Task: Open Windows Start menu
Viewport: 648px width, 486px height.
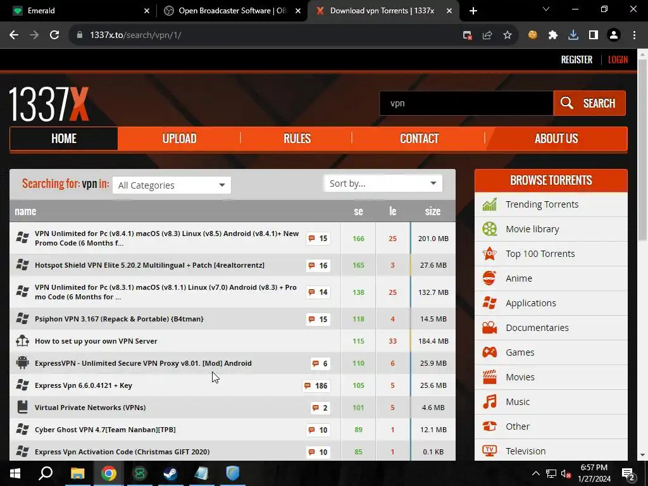Action: (15, 473)
